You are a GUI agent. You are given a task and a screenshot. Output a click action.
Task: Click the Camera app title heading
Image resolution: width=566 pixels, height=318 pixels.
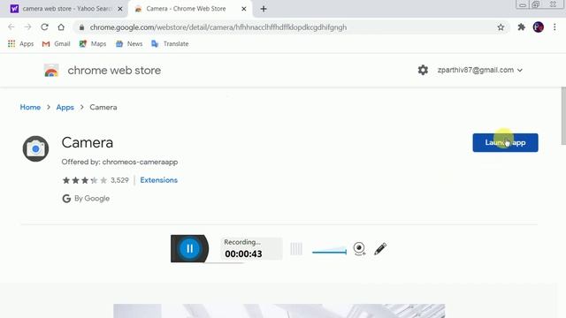coord(88,142)
